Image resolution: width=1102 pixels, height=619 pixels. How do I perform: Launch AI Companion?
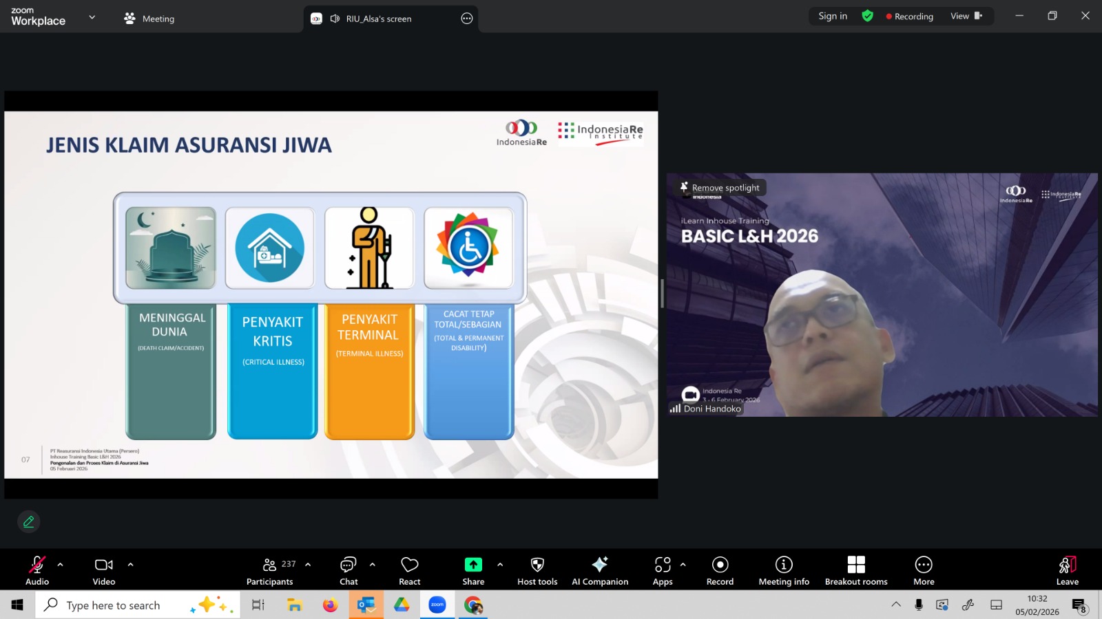click(x=600, y=570)
